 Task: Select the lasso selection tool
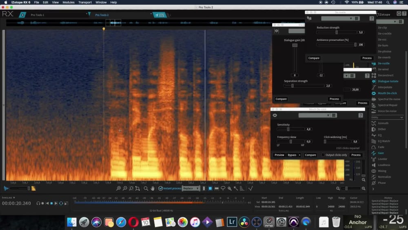click(x=223, y=188)
